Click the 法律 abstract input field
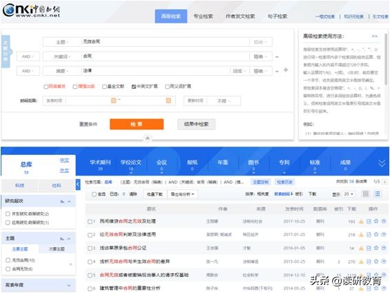390x294 pixels. pyautogui.click(x=156, y=71)
